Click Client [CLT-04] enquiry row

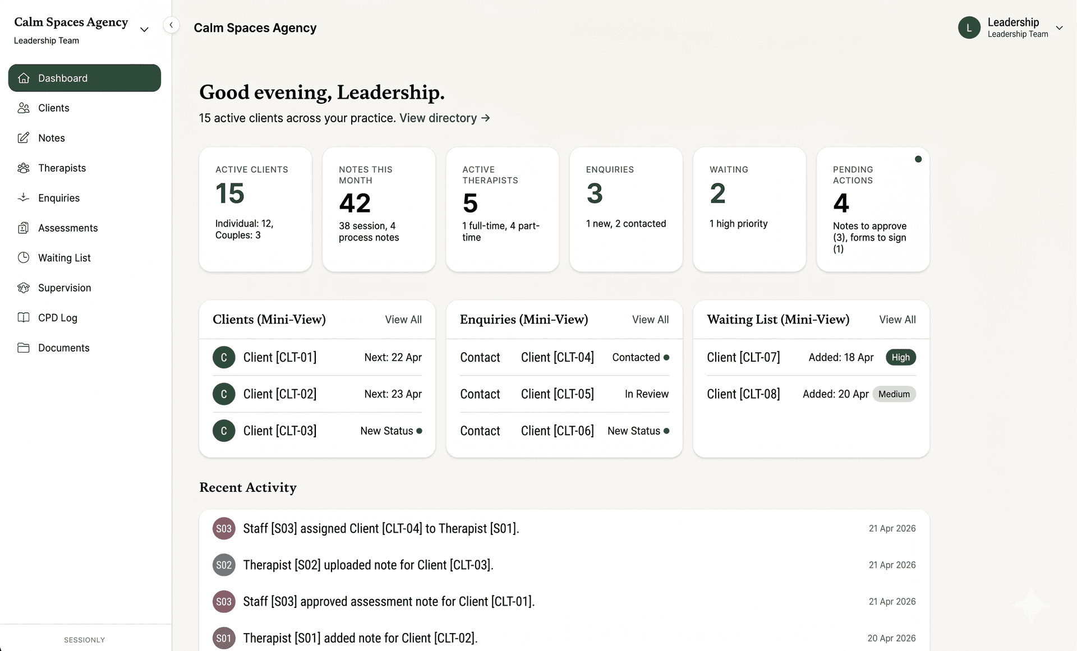click(x=565, y=357)
